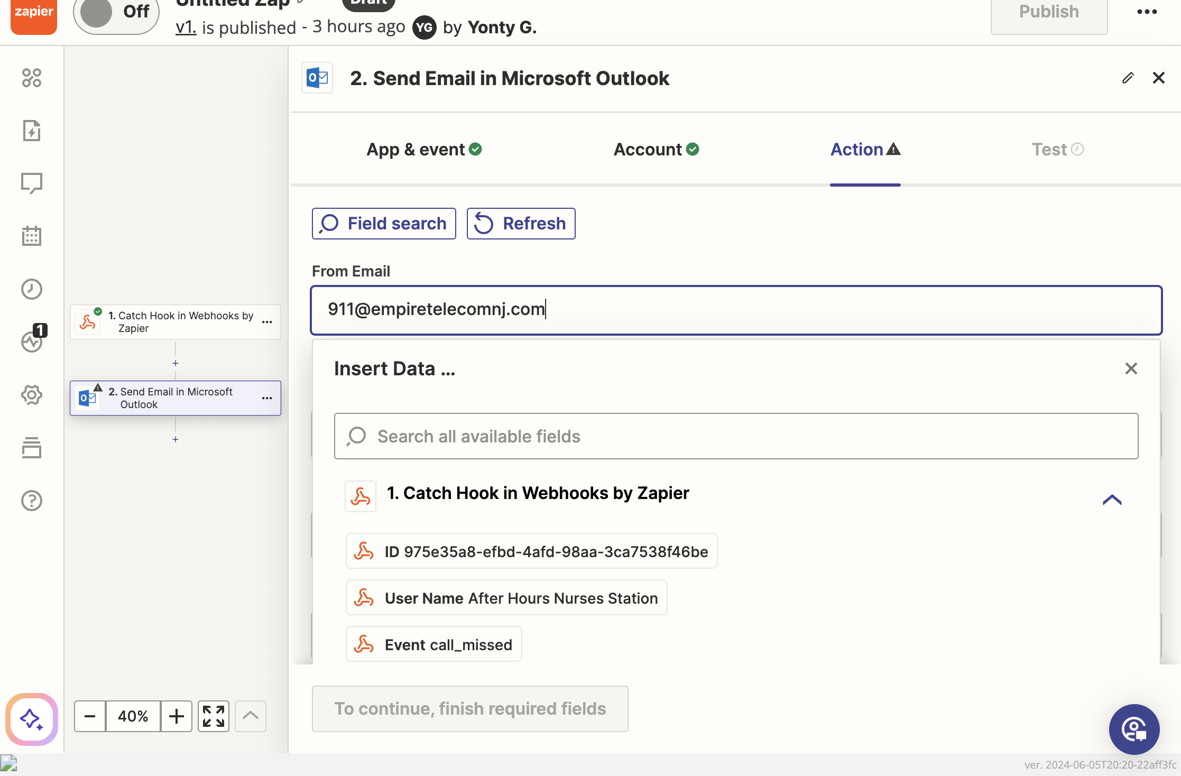The image size is (1181, 776).
Task: Toggle the Zap Off switch
Action: 116,13
